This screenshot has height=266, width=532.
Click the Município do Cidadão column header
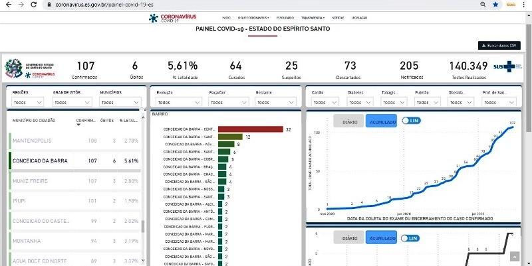point(34,121)
